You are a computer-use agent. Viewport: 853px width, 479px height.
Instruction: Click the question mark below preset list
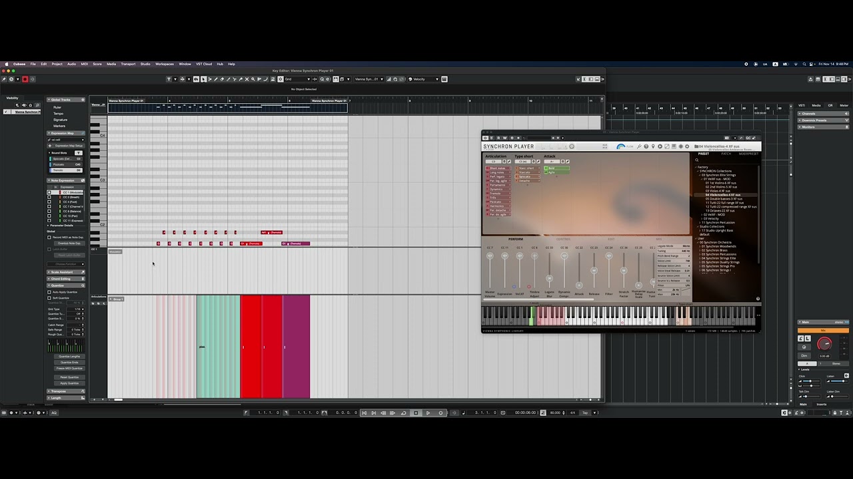coord(758,299)
